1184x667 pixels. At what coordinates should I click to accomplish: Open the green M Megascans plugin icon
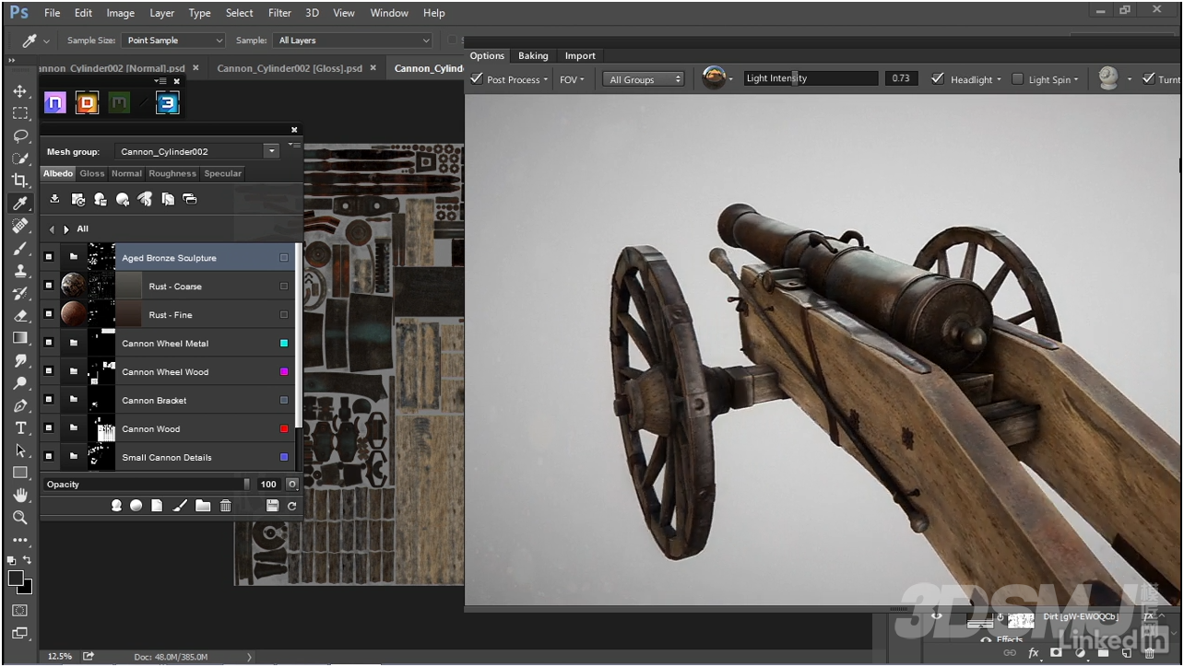[119, 103]
